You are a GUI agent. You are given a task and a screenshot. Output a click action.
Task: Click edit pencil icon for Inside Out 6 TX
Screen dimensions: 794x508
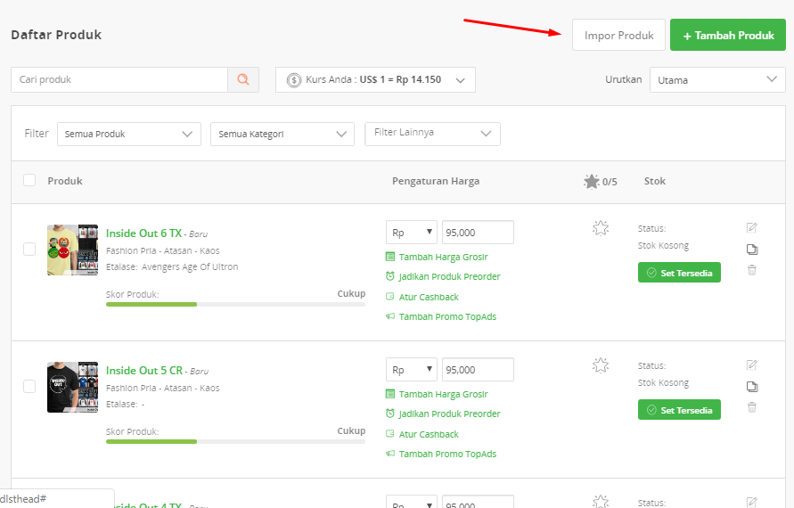(x=751, y=228)
